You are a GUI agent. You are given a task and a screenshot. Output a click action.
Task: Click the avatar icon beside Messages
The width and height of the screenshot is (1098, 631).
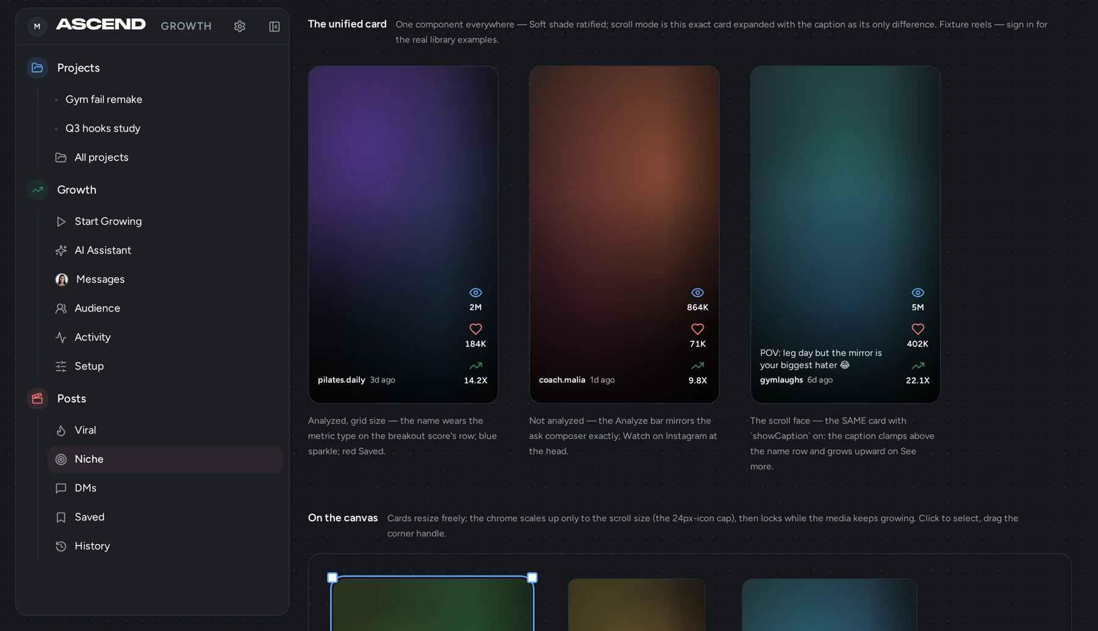[x=62, y=279]
